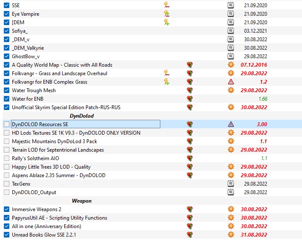Screen dimensions: 302x240
Task: Click calendar icon in the GhostBow_v row
Action: (x=231, y=56)
